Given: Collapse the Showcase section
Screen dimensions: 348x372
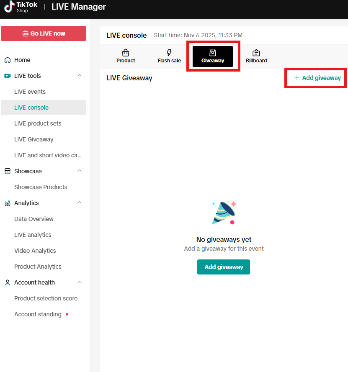Looking at the screenshot, I should coord(80,171).
